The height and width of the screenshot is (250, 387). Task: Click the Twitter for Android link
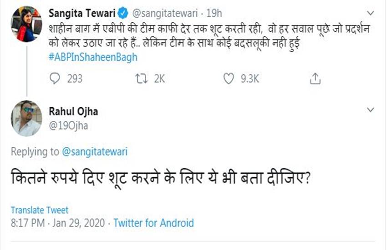pos(153,223)
